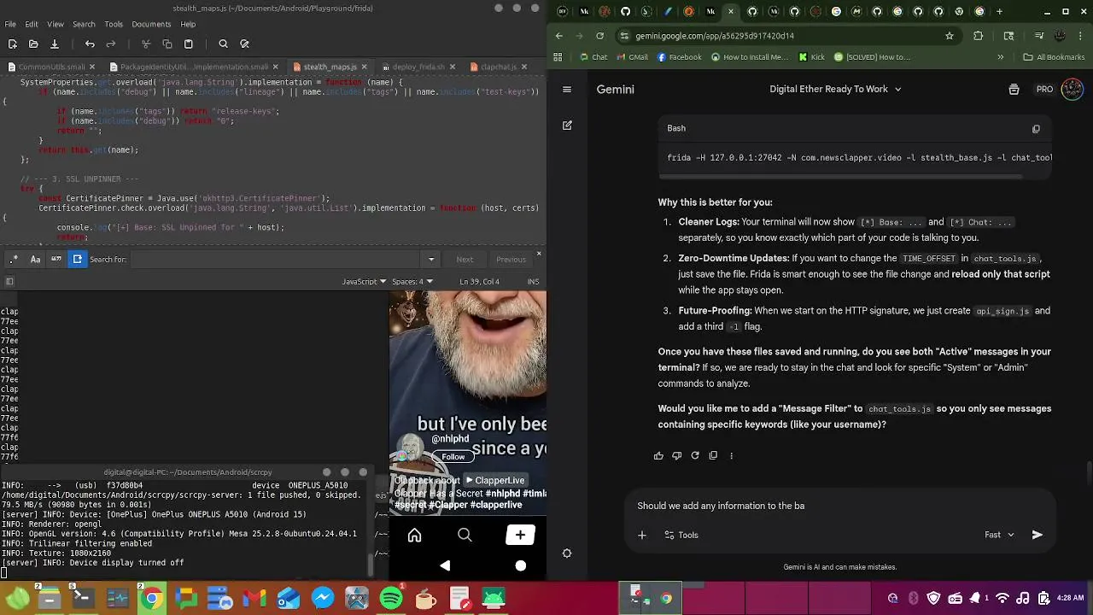Undo the last edit in the text editor
The height and width of the screenshot is (615, 1093).
pos(90,44)
